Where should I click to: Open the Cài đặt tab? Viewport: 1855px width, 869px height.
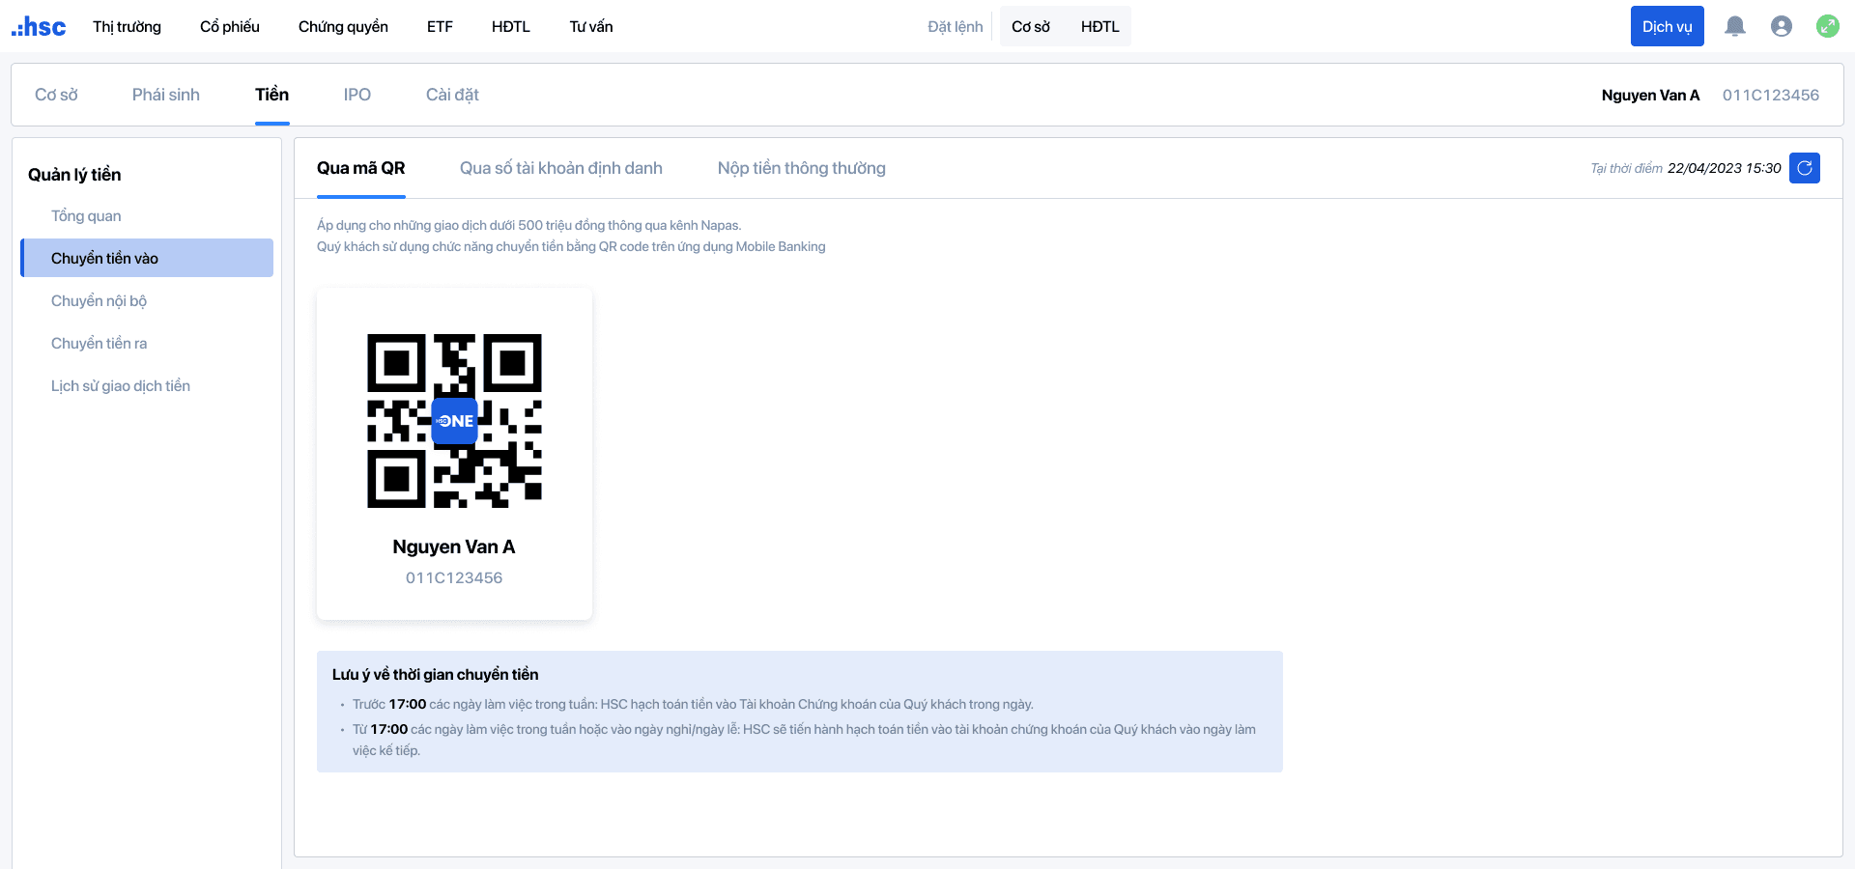tap(452, 95)
